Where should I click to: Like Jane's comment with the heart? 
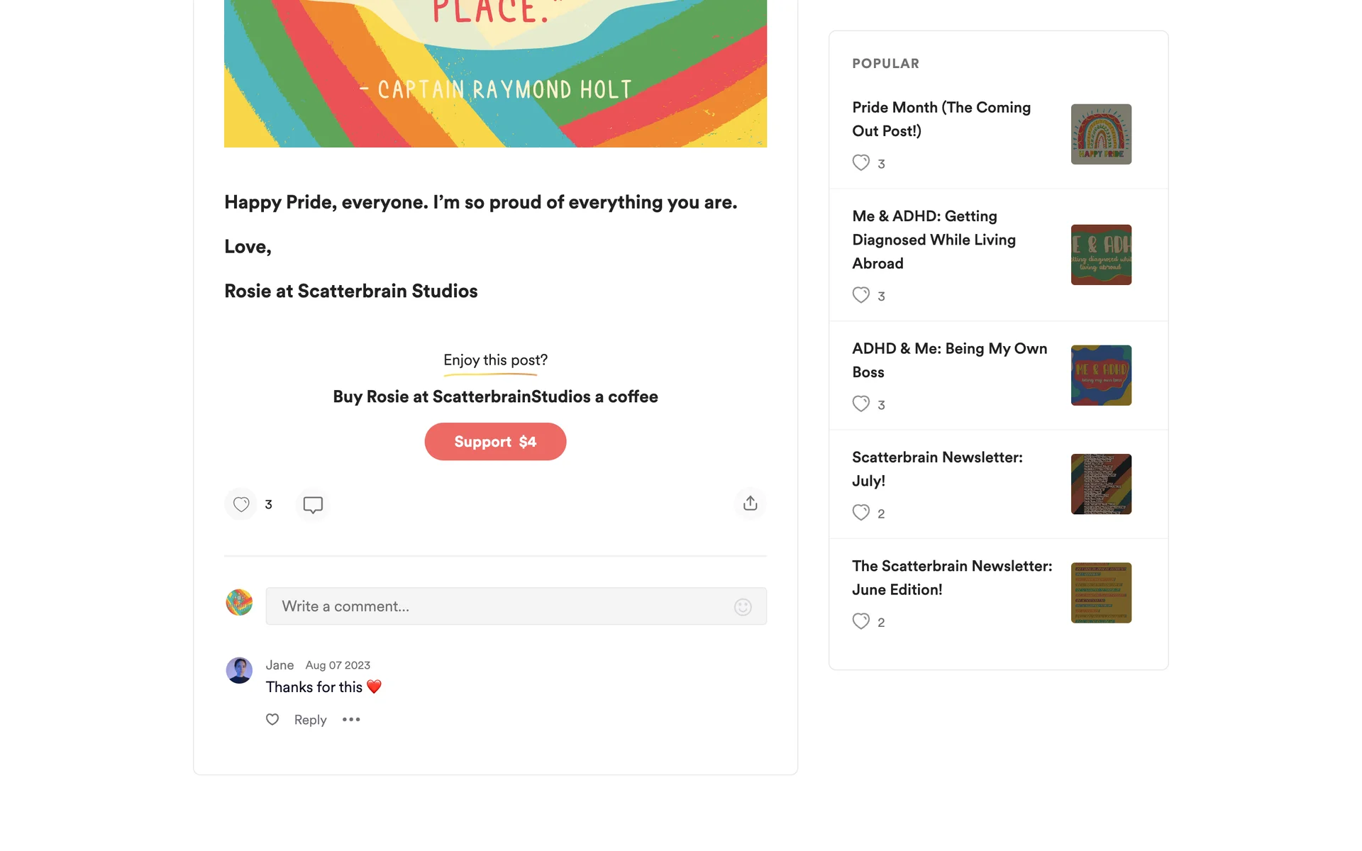coord(272,720)
